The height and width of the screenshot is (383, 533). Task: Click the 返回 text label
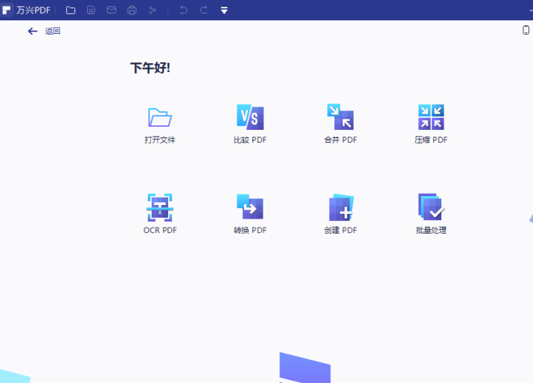(x=53, y=31)
